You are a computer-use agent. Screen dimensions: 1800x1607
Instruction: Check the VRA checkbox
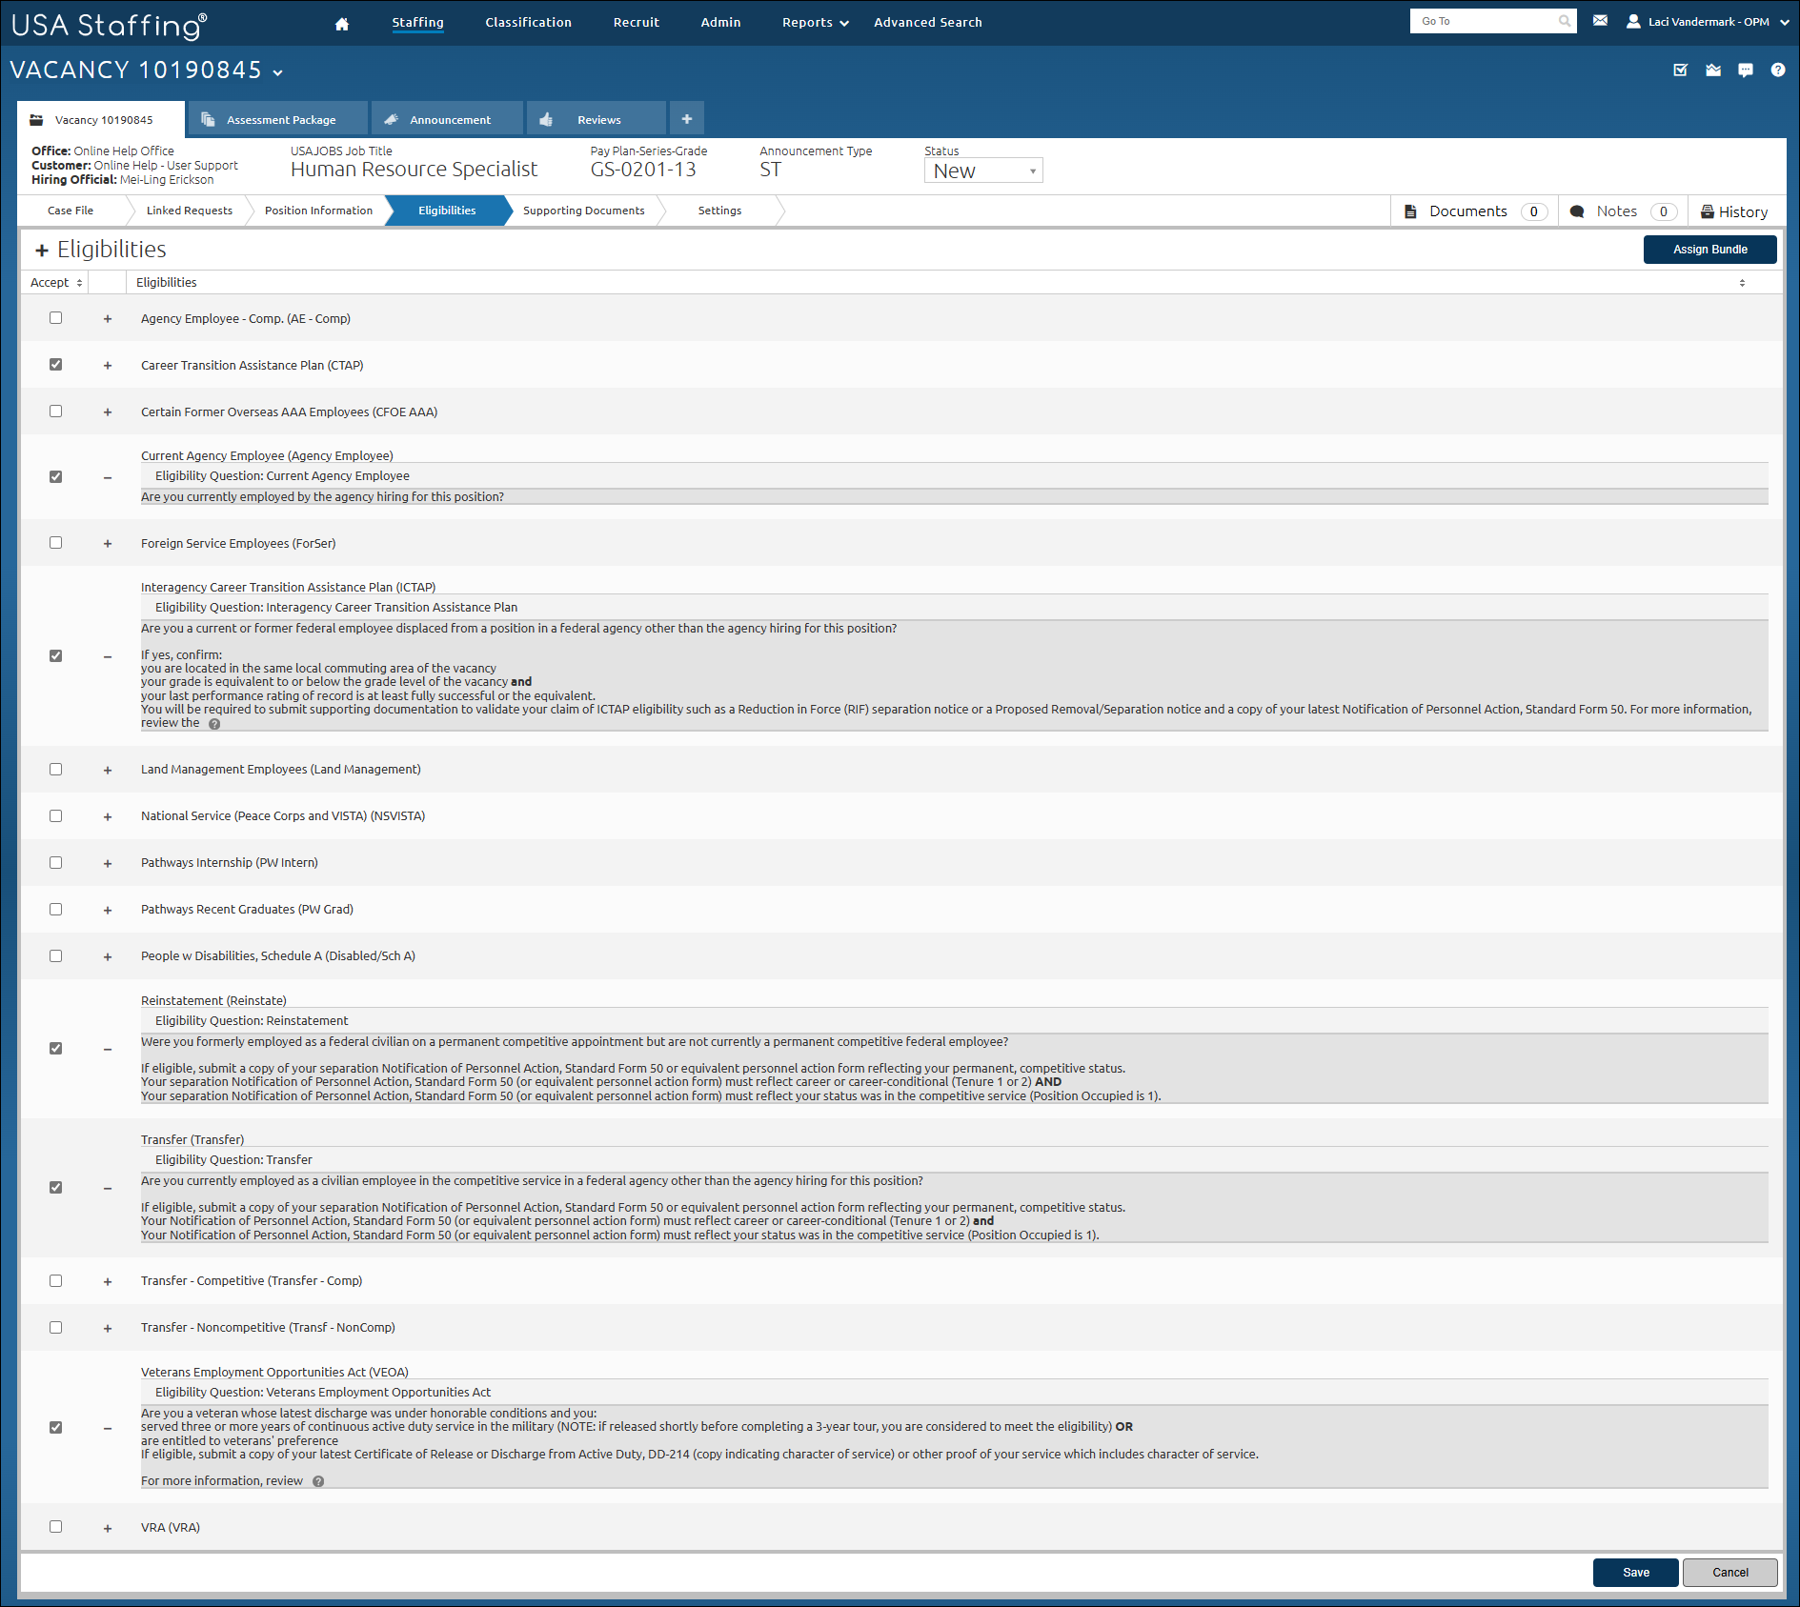coord(56,1527)
